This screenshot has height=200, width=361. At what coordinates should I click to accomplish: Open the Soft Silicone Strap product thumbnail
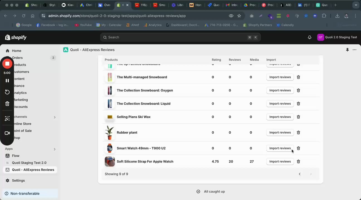(110, 161)
